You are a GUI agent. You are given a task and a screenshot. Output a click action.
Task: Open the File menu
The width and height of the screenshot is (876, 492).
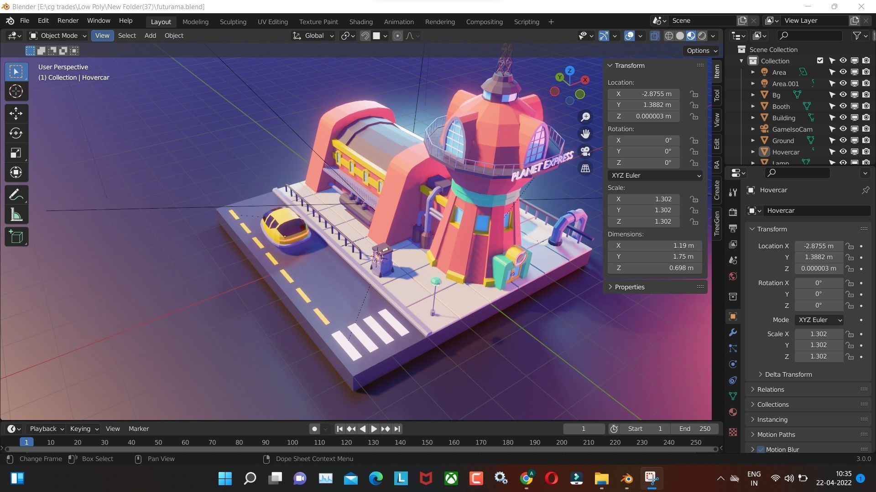tap(25, 20)
